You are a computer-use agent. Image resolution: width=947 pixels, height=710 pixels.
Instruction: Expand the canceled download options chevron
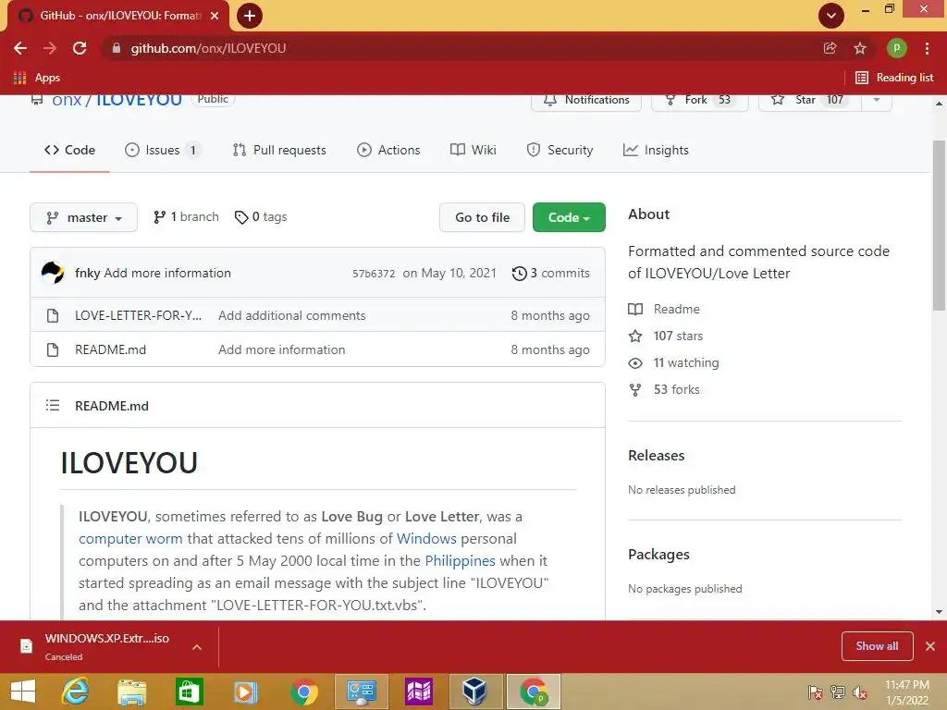(x=196, y=647)
